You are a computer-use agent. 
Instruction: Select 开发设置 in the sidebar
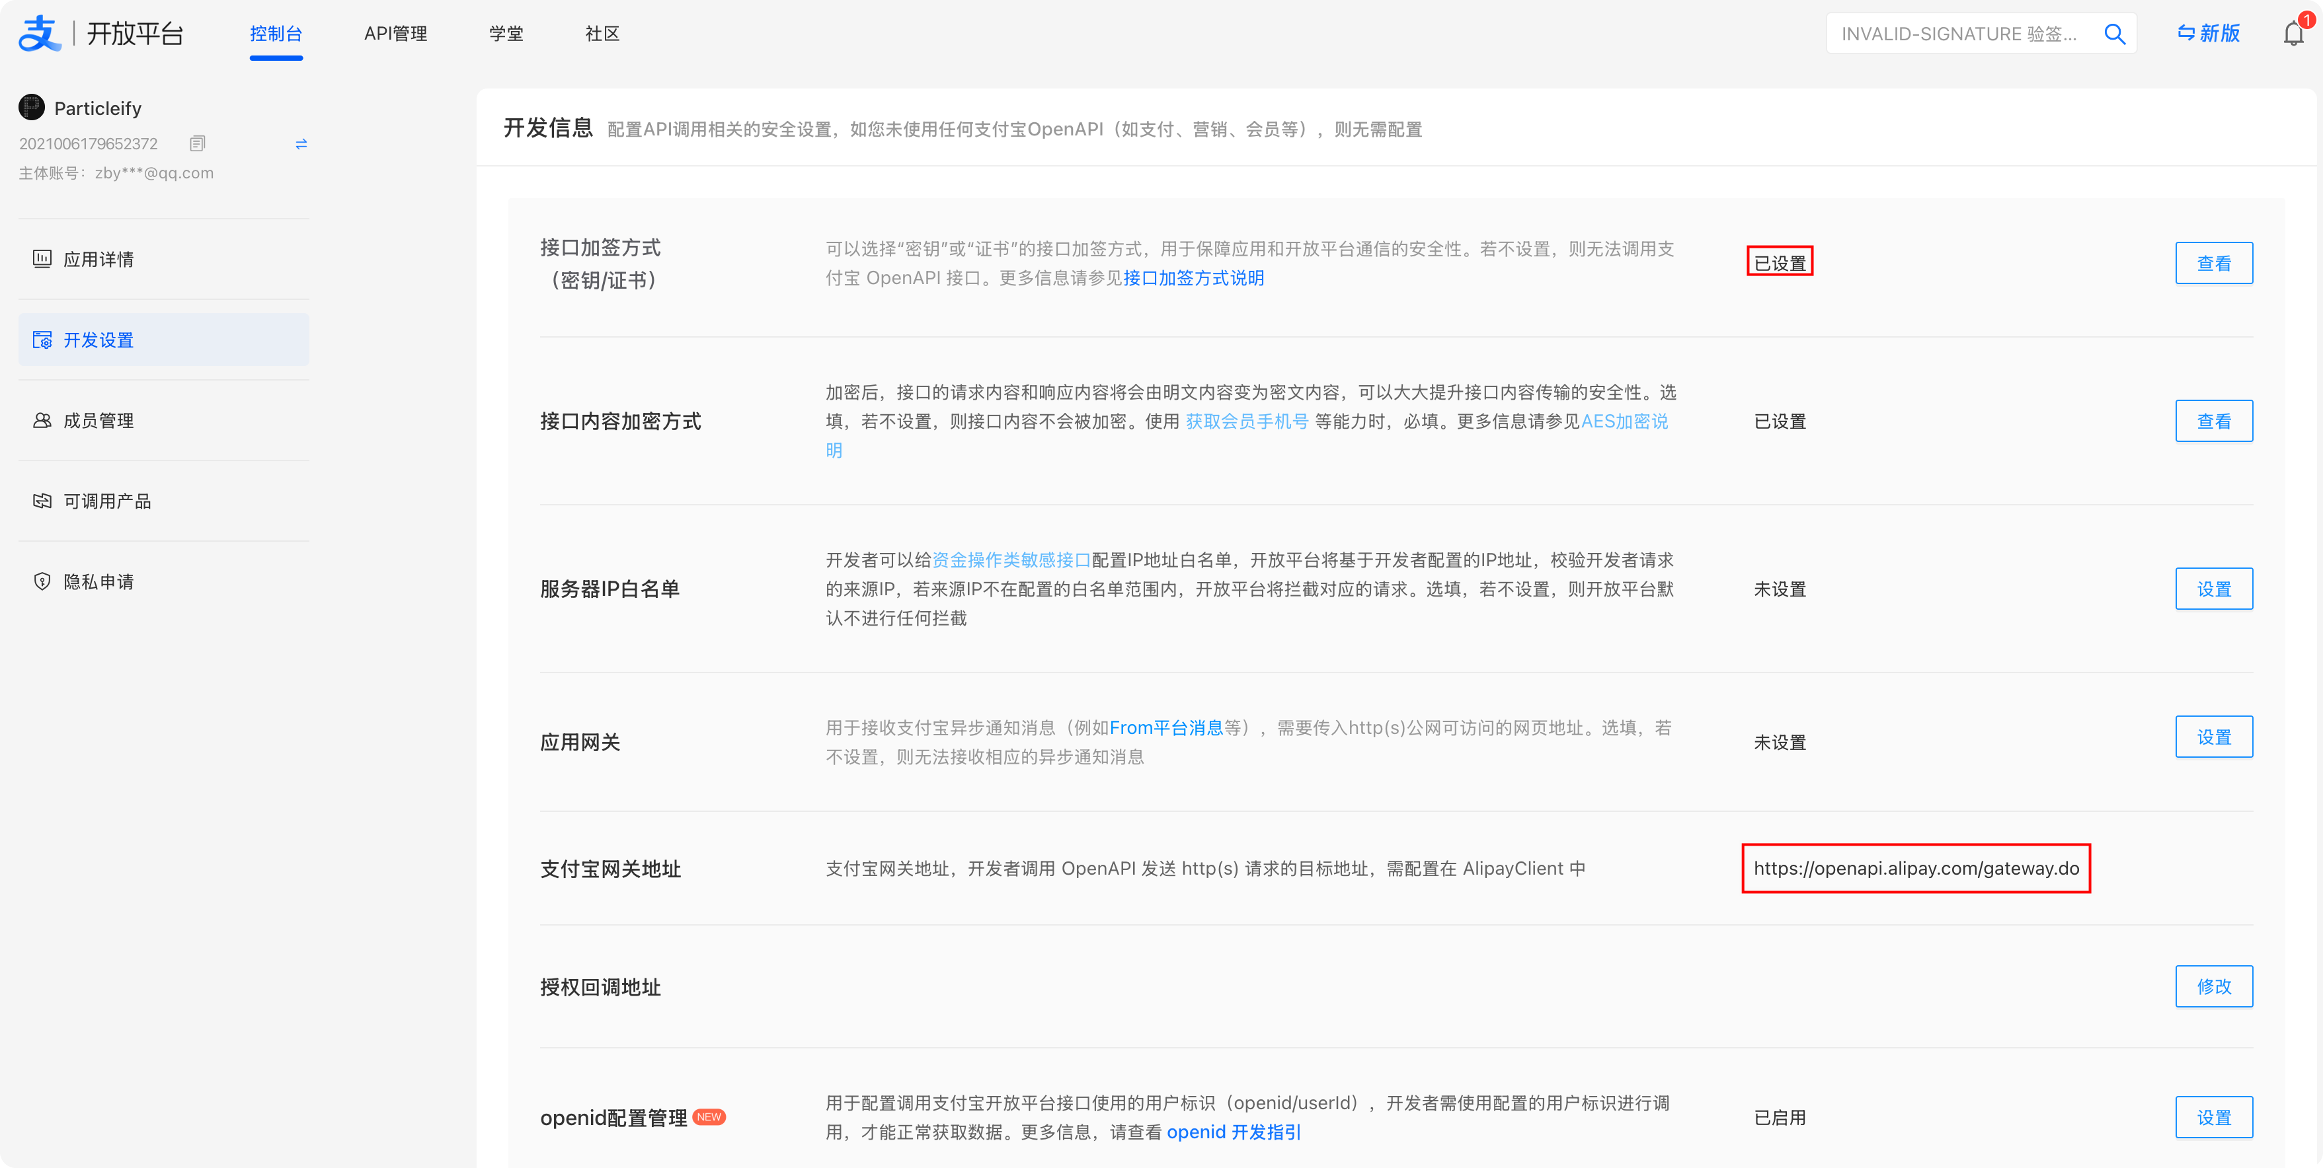163,340
